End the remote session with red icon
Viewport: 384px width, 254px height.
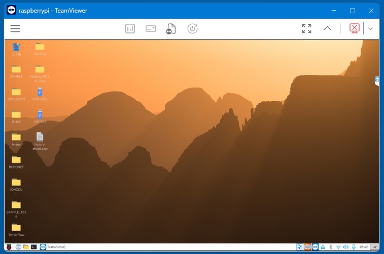click(355, 29)
